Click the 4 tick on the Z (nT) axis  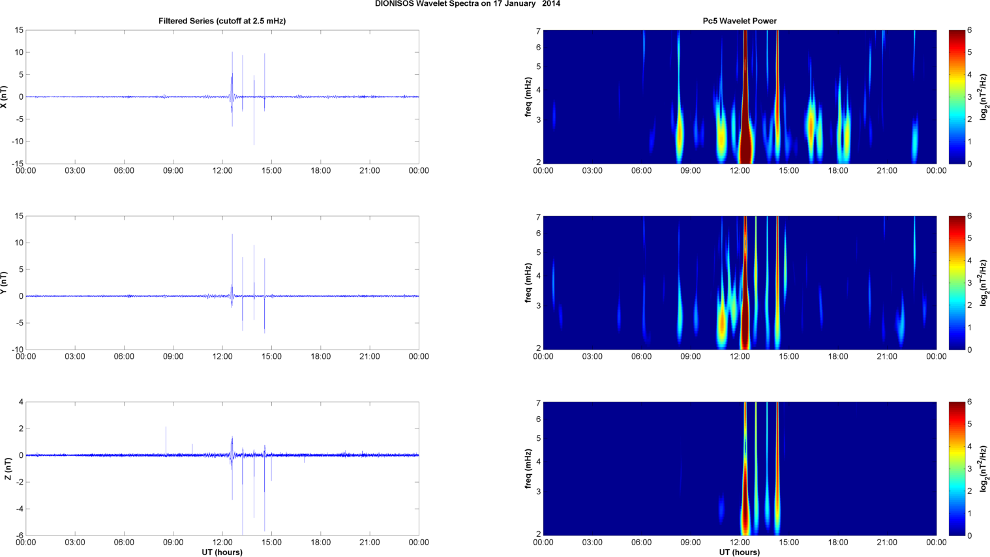click(22, 402)
